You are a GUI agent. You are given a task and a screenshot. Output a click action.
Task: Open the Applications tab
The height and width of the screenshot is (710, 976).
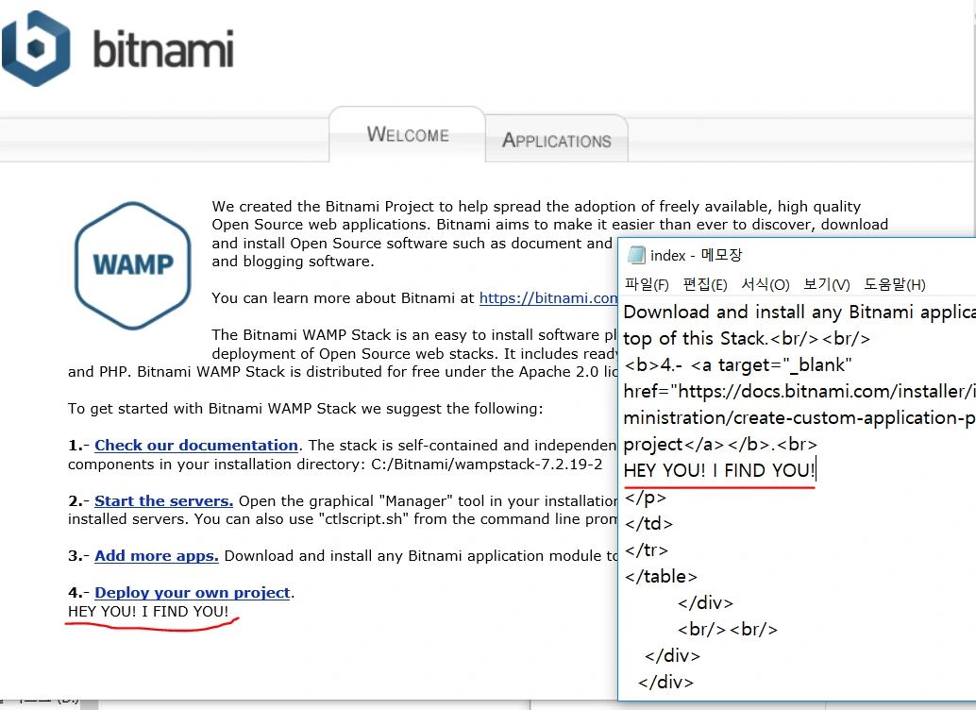pos(557,140)
